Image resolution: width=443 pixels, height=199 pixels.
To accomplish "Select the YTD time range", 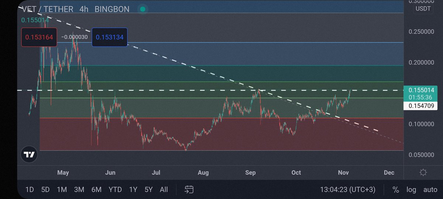I will point(115,190).
